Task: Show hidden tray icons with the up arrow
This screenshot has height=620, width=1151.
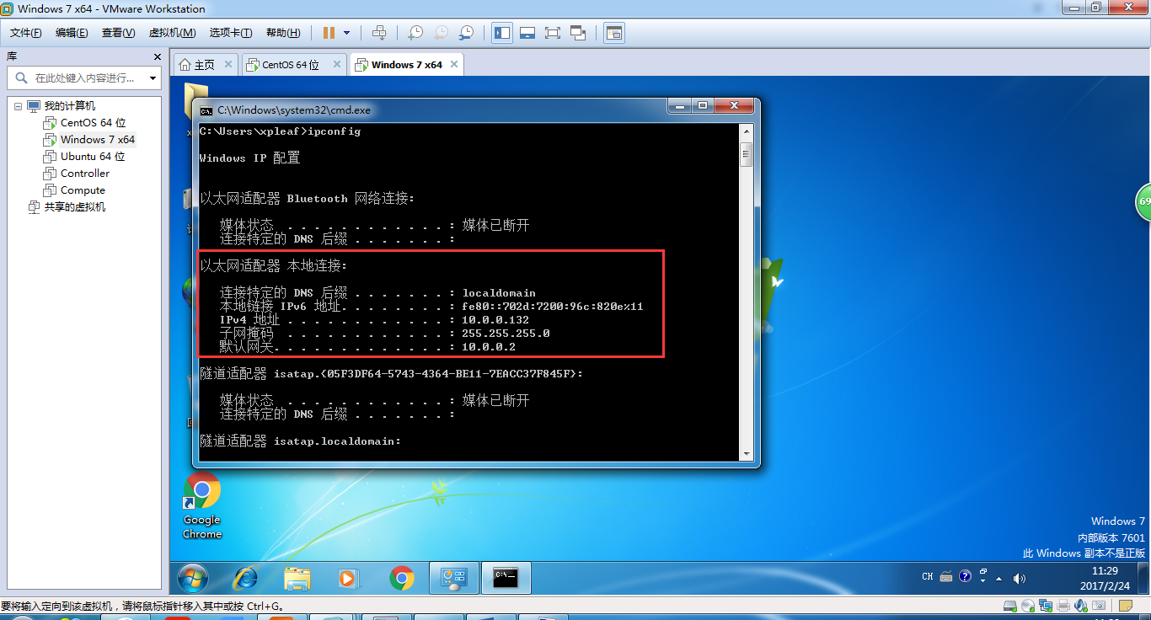Action: coord(1000,579)
